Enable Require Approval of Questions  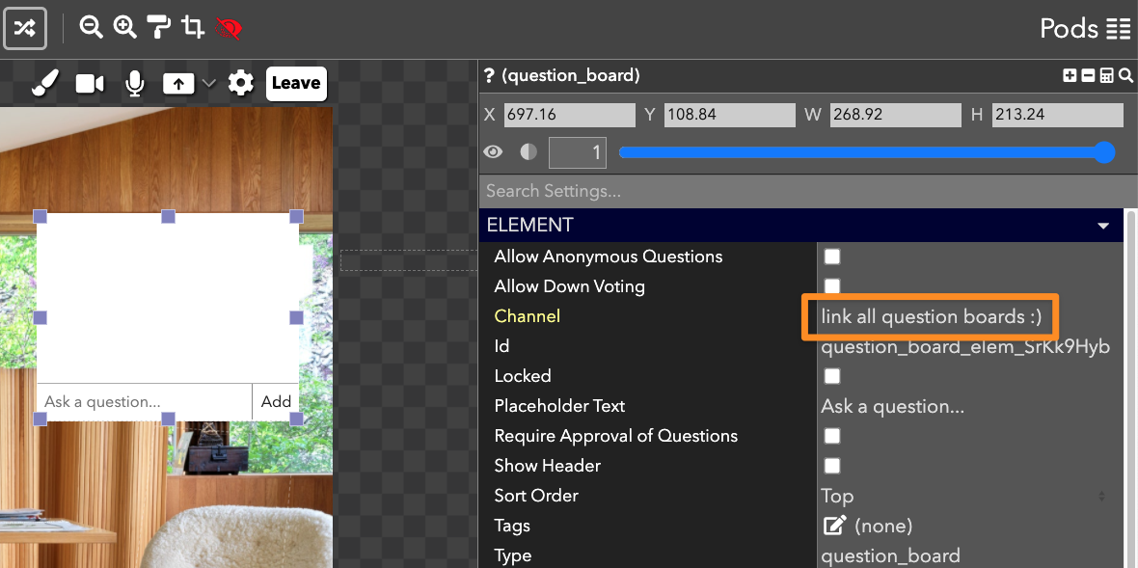click(831, 436)
